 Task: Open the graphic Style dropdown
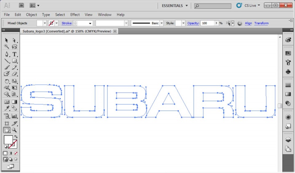pos(183,23)
